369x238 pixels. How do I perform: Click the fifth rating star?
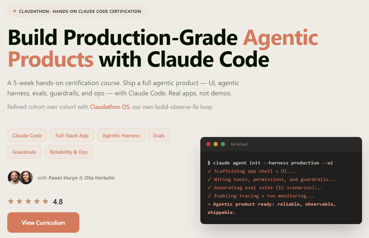[x=45, y=201]
